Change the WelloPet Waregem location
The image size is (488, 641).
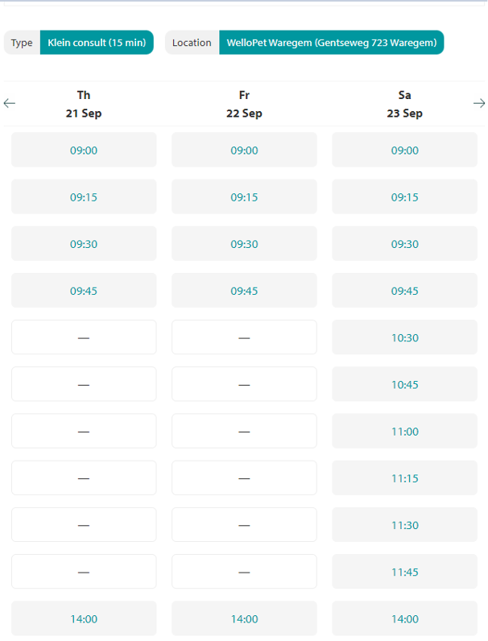tap(332, 43)
